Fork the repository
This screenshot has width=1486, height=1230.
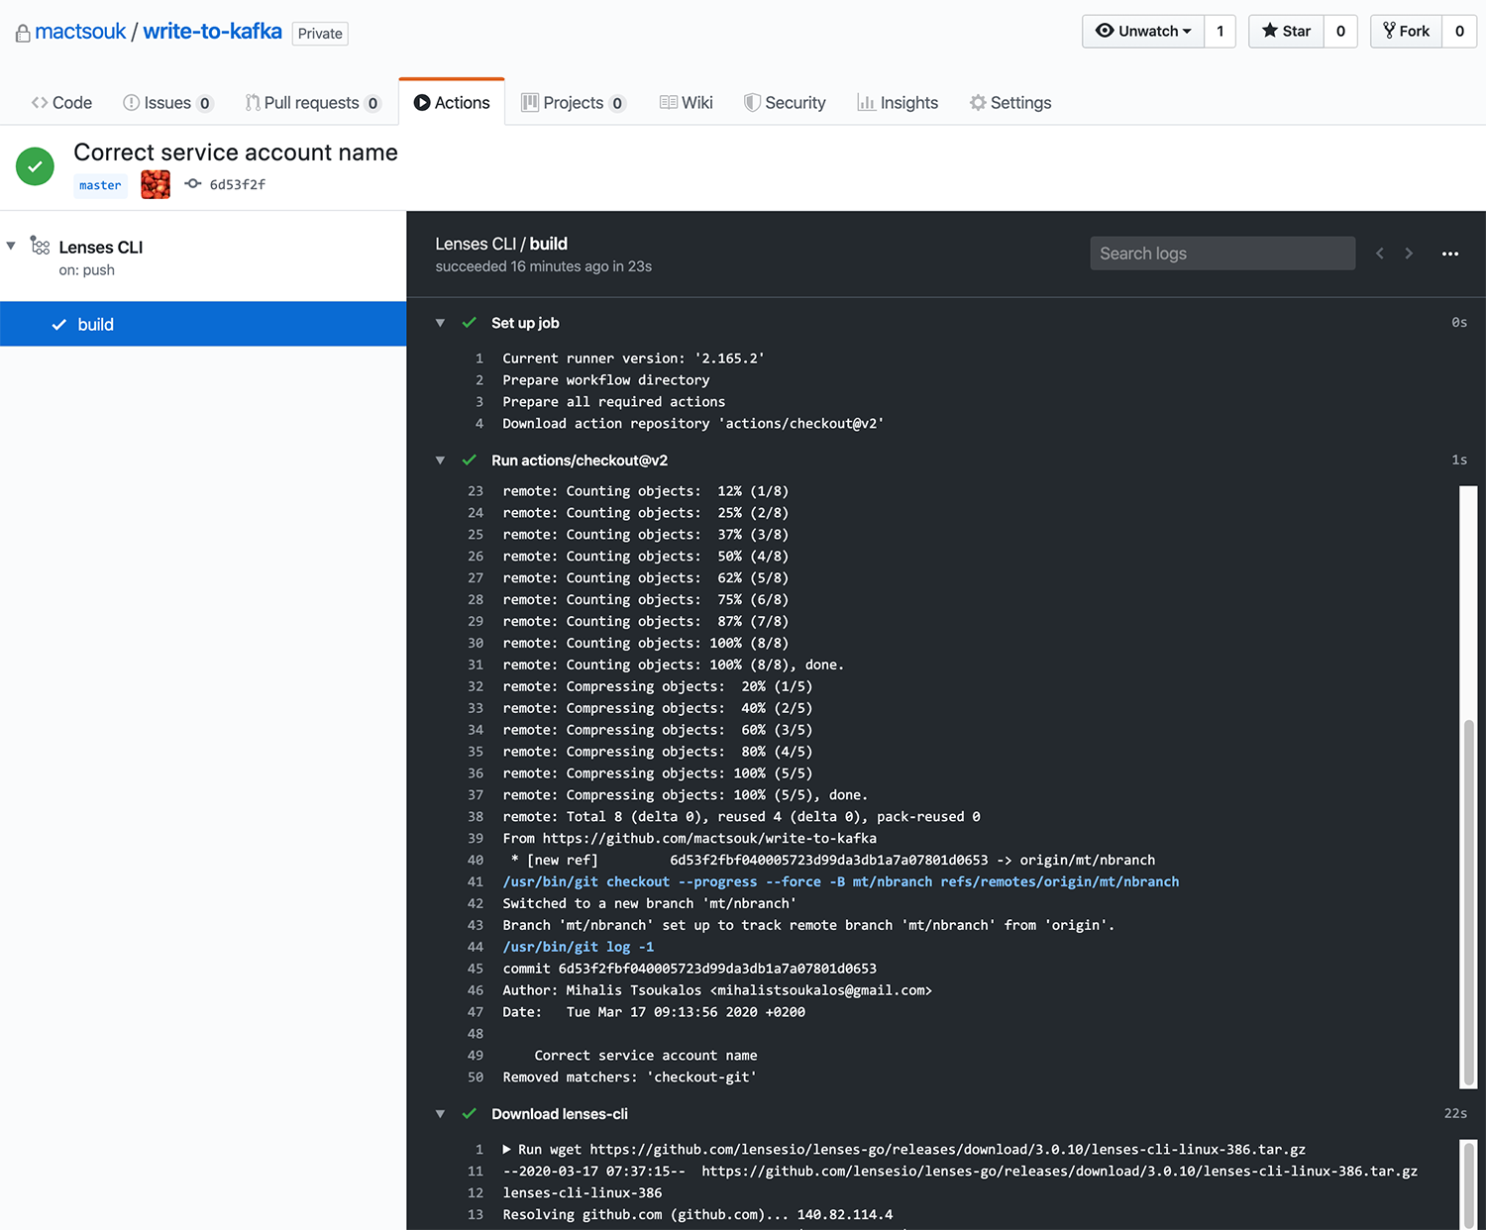tap(1406, 32)
